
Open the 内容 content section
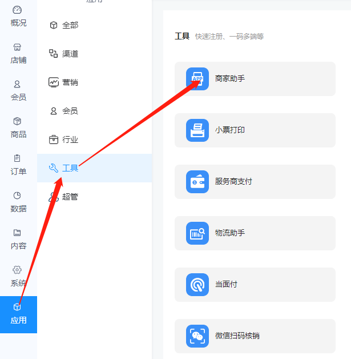pos(18,240)
